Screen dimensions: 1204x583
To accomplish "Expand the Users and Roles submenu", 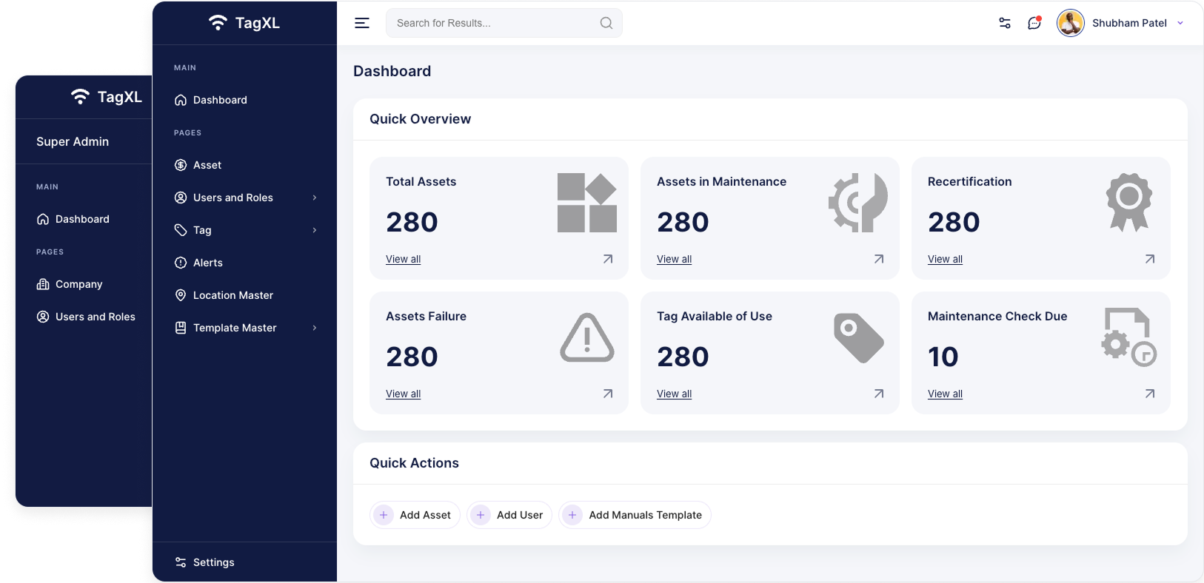I will tap(315, 198).
